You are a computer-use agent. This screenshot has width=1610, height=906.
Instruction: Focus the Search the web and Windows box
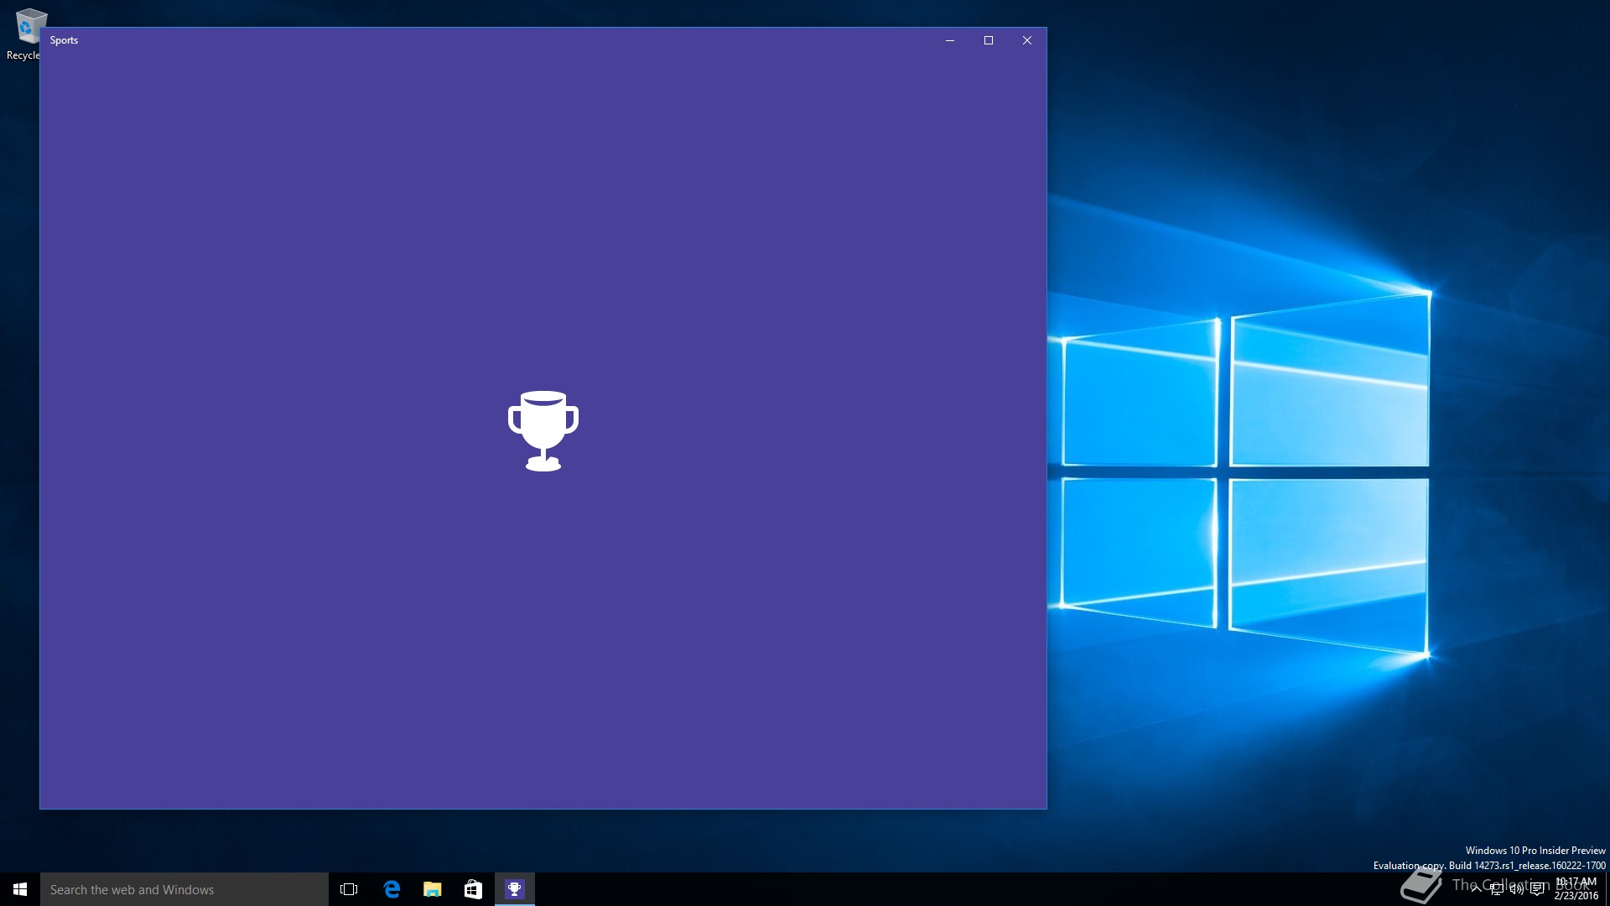pos(184,889)
